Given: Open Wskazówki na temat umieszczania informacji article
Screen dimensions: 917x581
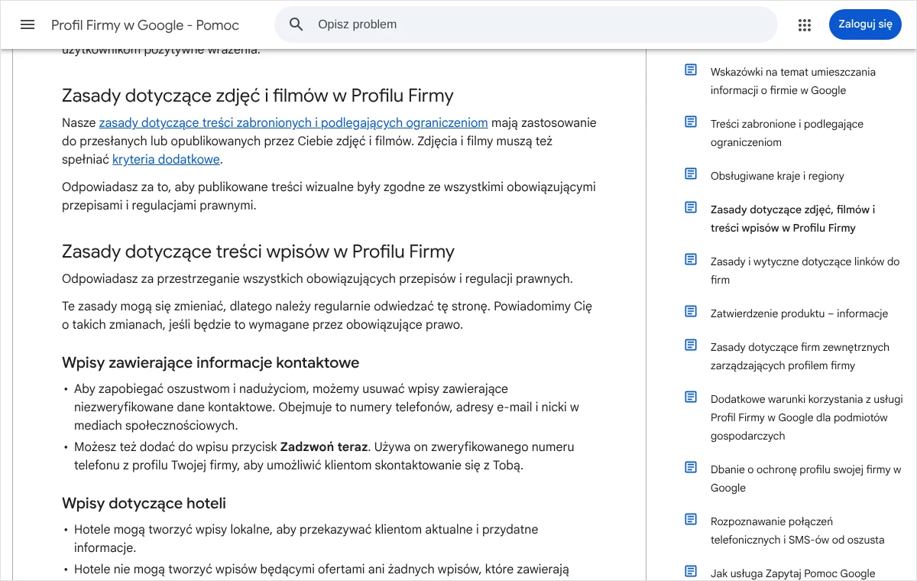Looking at the screenshot, I should click(793, 81).
